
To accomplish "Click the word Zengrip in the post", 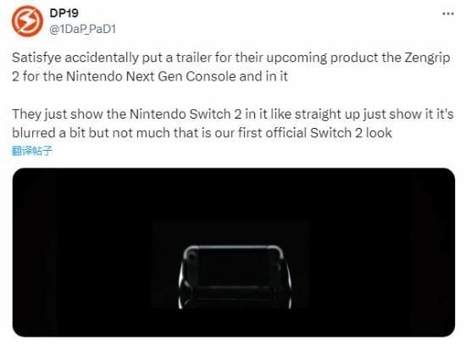I will click(x=427, y=58).
